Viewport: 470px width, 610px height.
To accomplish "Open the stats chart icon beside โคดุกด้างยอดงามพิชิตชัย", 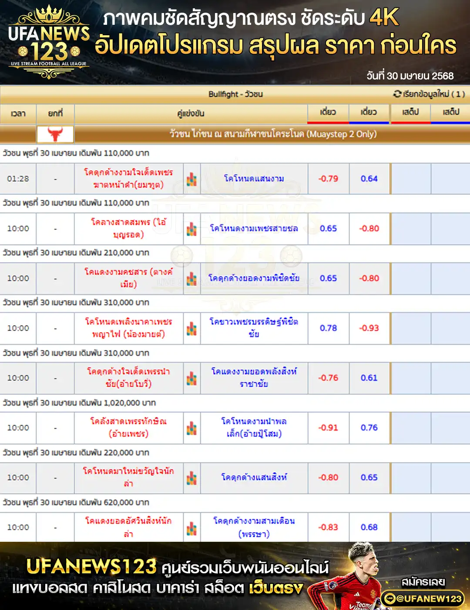I will [192, 278].
